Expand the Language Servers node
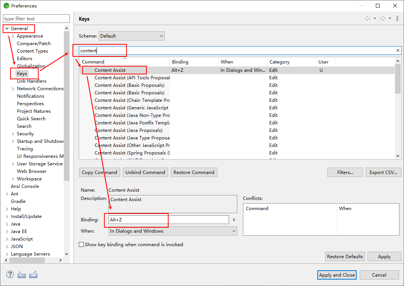Screen dimensions: 404x286 point(7,254)
